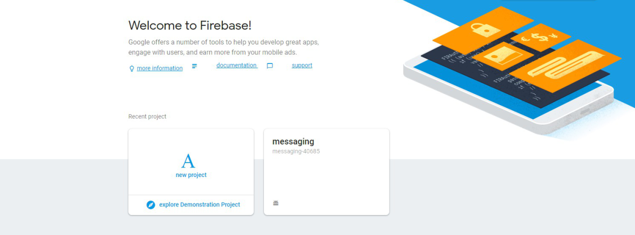
Task: Click the Android icon in messaging card
Action: 275,203
